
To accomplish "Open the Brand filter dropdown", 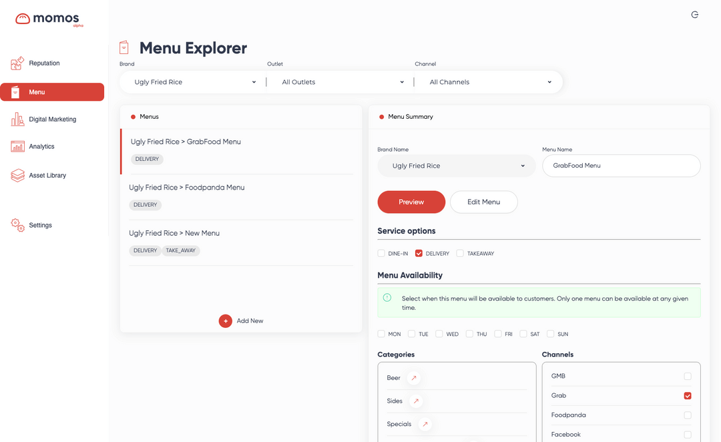I will (194, 82).
